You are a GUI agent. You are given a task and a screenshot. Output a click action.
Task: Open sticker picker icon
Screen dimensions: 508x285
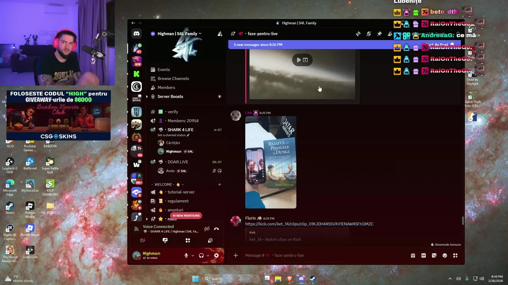(434, 255)
